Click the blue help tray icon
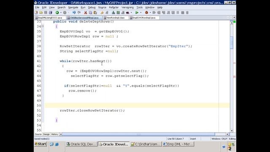270x152 pixels. (224, 147)
